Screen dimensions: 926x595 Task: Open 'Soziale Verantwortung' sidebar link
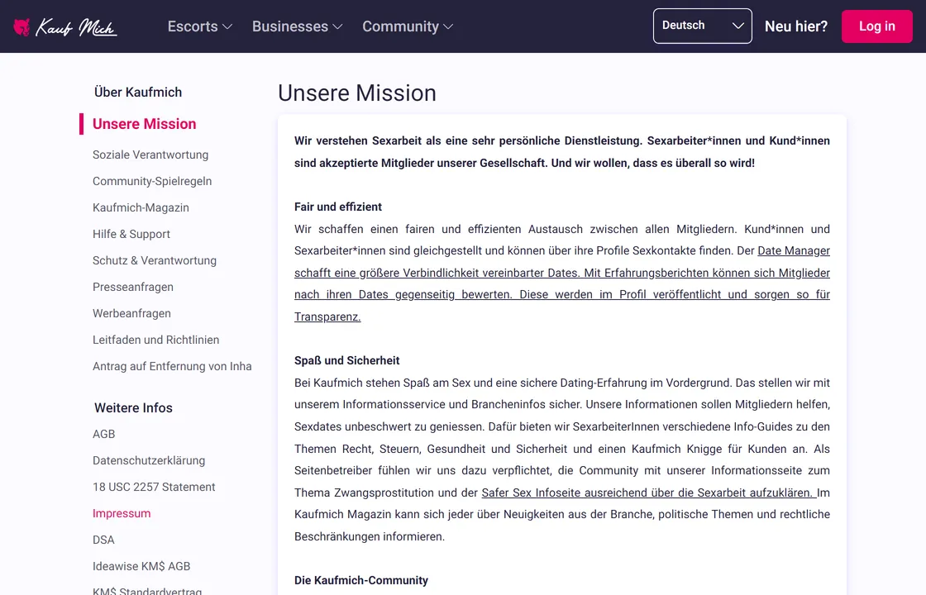click(x=150, y=155)
